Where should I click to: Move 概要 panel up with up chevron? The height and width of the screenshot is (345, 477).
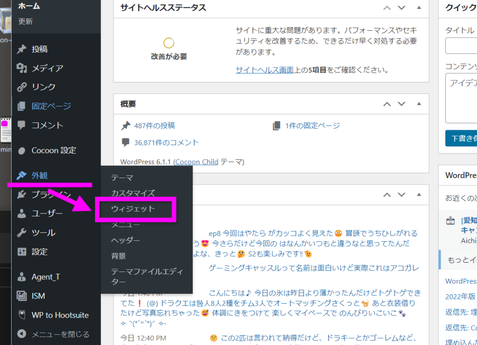point(387,104)
